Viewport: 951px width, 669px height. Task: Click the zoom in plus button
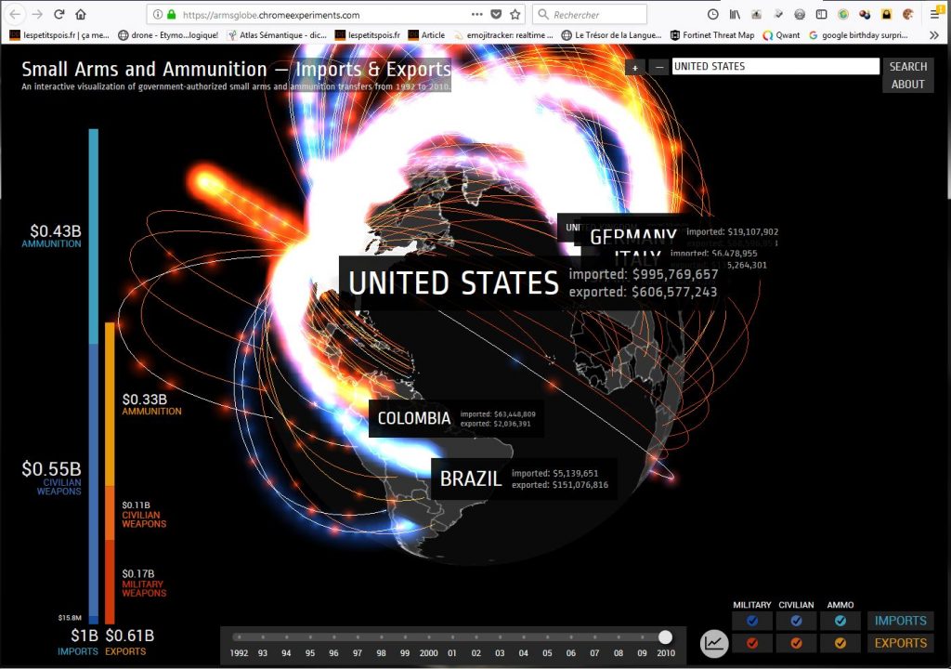pos(636,67)
